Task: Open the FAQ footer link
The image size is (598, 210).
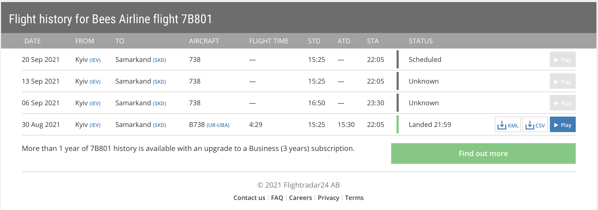Action: click(x=277, y=198)
